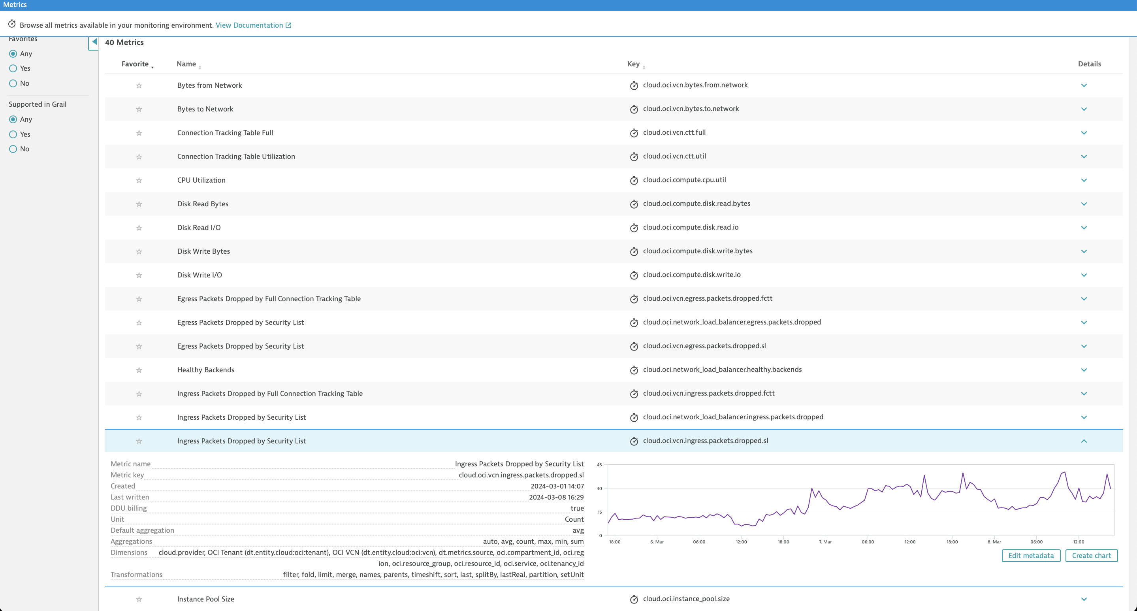Viewport: 1137px width, 611px height.
Task: Click the Last written value 2024-03-08 16:29
Action: pyautogui.click(x=556, y=497)
